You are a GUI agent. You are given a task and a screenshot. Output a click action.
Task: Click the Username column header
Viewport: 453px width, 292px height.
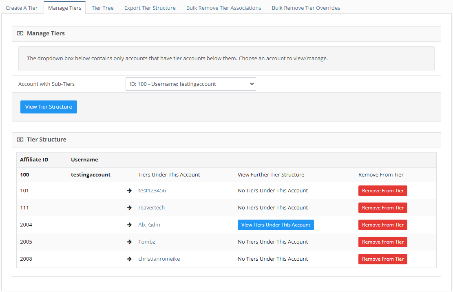click(x=85, y=160)
